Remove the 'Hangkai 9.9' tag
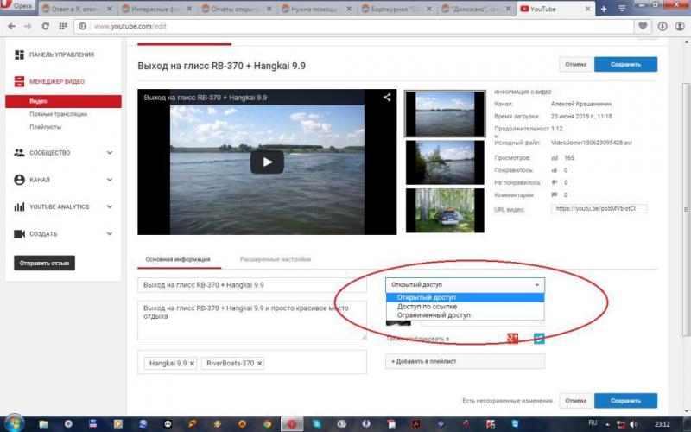 coord(192,364)
